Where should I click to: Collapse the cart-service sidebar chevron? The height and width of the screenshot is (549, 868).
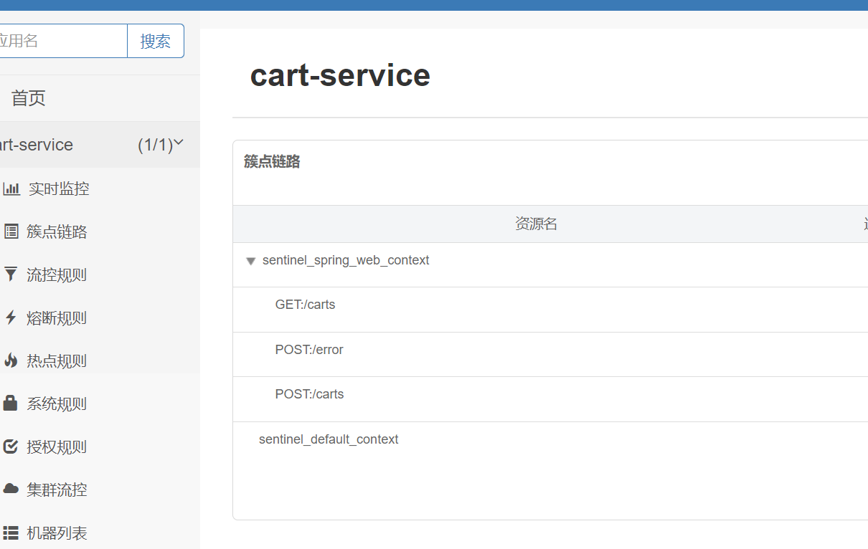click(179, 143)
